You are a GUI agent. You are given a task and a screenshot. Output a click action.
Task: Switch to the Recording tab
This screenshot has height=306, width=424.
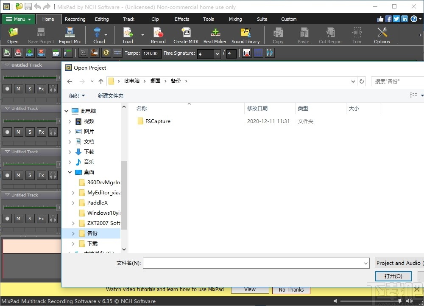75,19
